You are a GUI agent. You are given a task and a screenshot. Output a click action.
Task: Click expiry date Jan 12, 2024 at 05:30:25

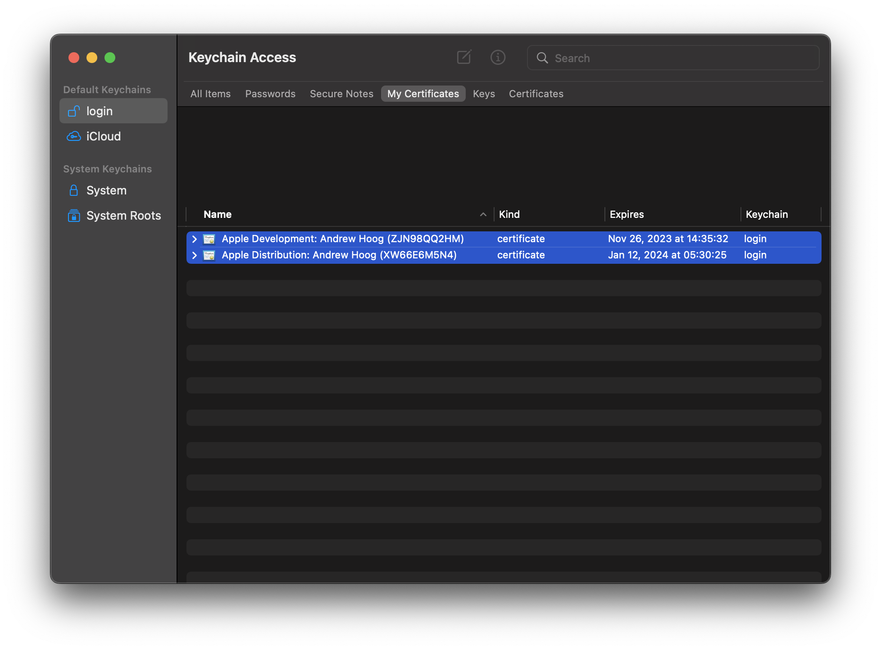(667, 255)
